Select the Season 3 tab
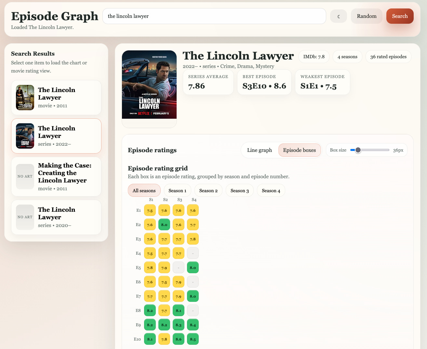427x349 pixels. coord(240,191)
